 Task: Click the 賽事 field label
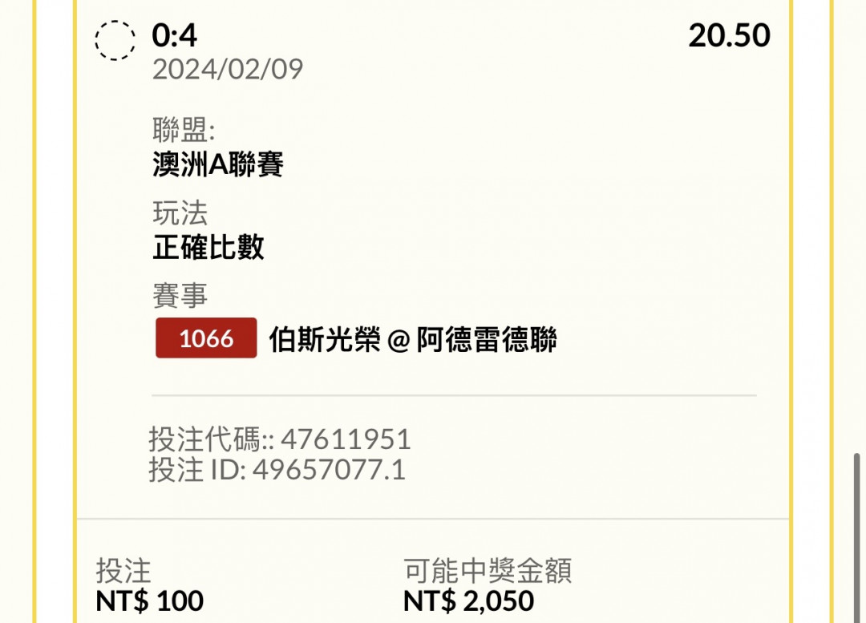[x=180, y=296]
